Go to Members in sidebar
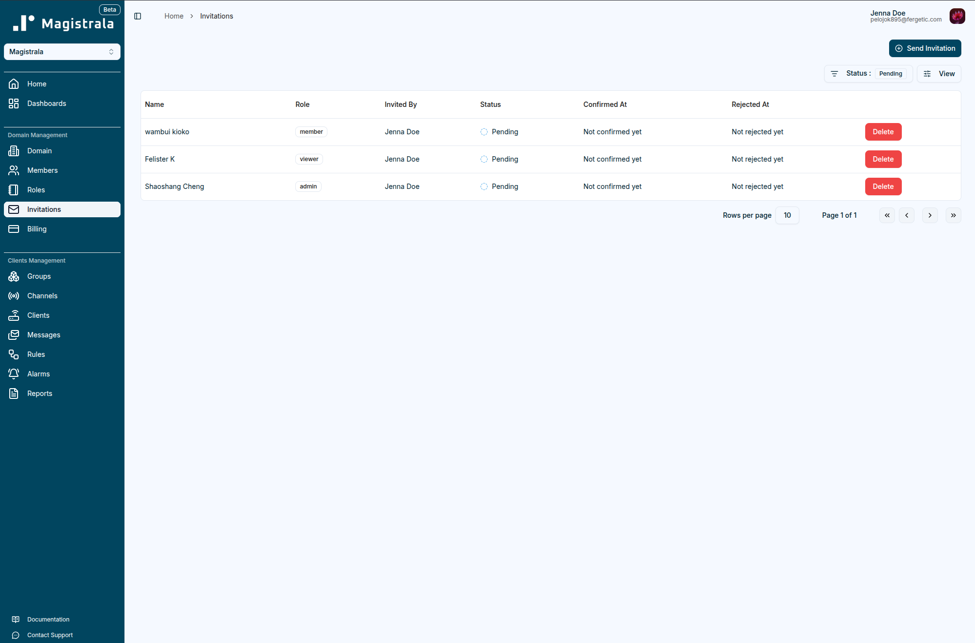The height and width of the screenshot is (643, 975). point(42,170)
